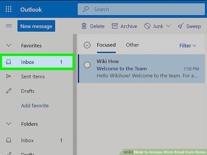Open the Junk dropdown arrow
The width and height of the screenshot is (207, 155).
click(x=168, y=26)
